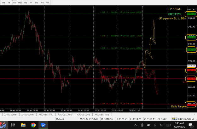The width and height of the screenshot is (197, 129).
Task: Switch chart to M5 timeframe
Action: (x=9, y=3)
